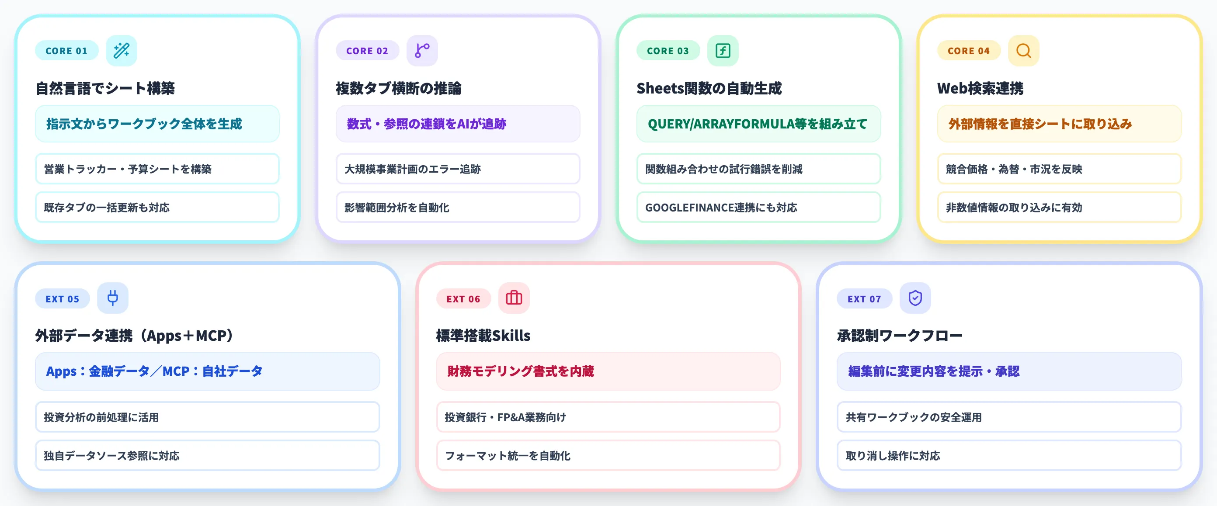The height and width of the screenshot is (506, 1217).
Task: Click highlight Apps：金融データ／MCP：自社データ
Action: tap(207, 371)
